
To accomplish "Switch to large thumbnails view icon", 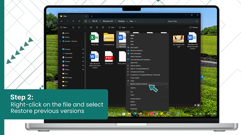I will tap(198, 105).
